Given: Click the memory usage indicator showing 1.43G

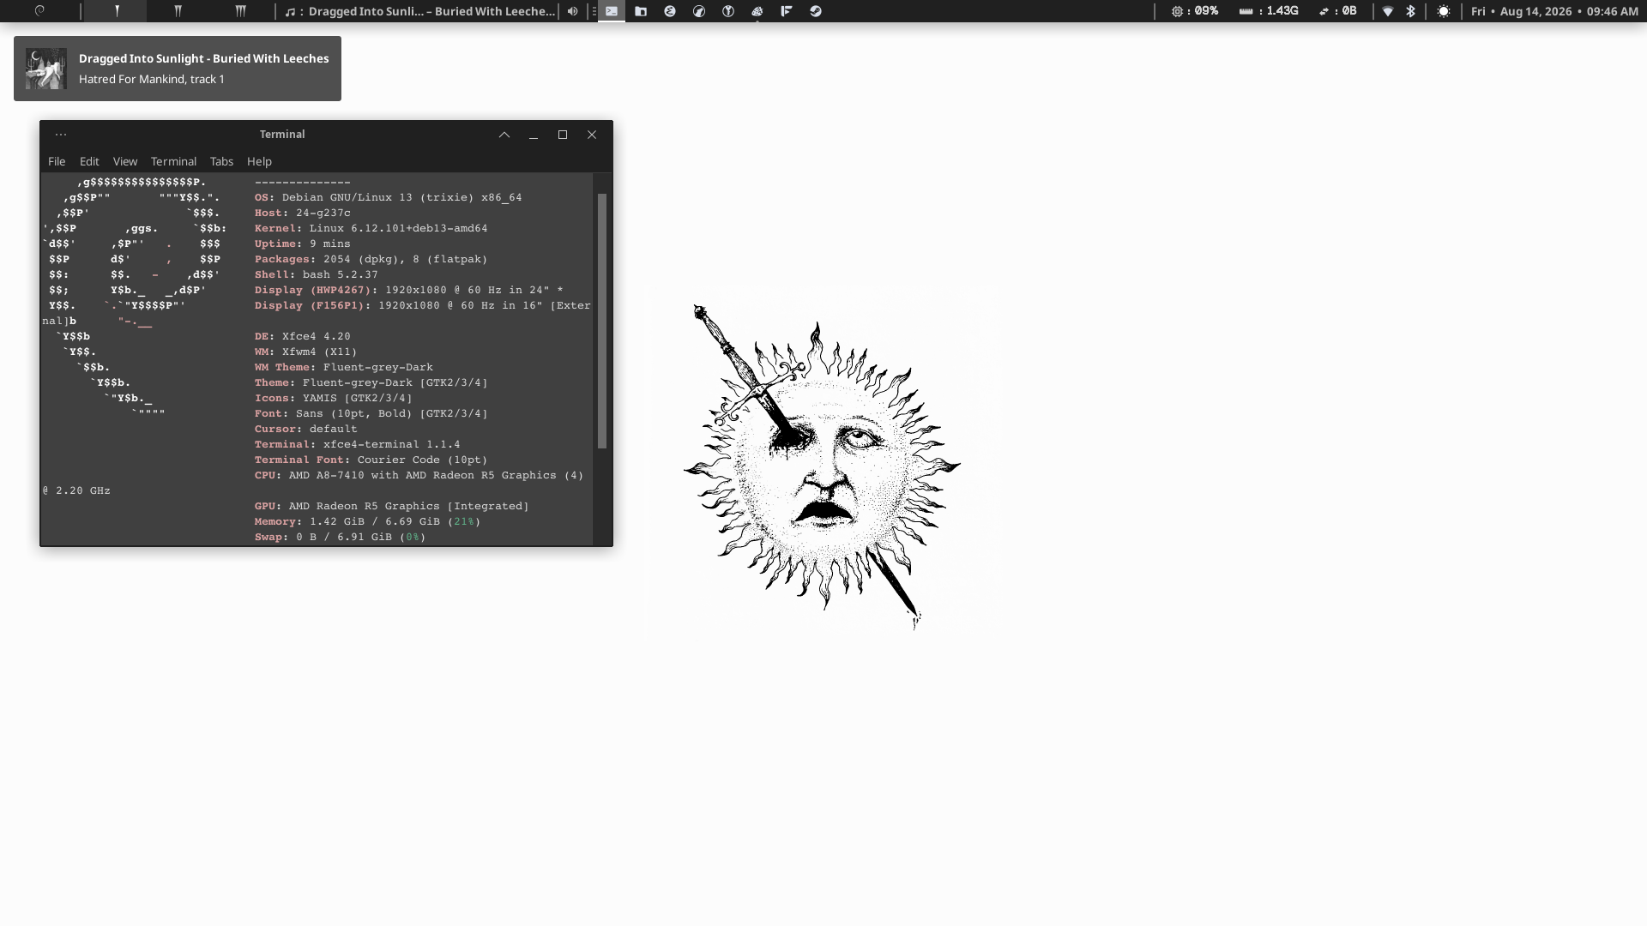Looking at the screenshot, I should 1269,11.
